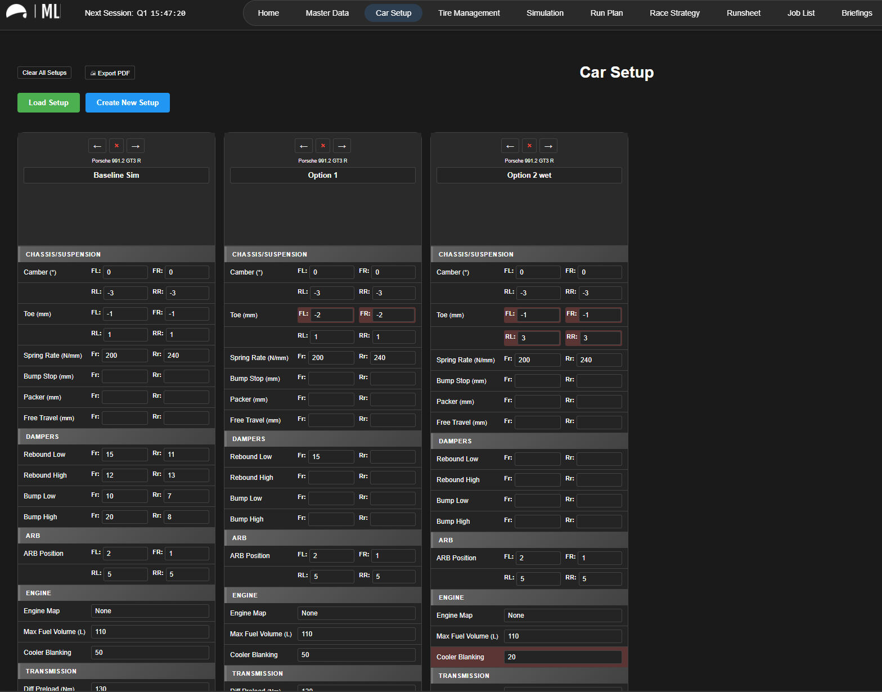Click Baseline Sim Free Travel Rr field
Viewport: 882px width, 692px height.
[x=187, y=418]
